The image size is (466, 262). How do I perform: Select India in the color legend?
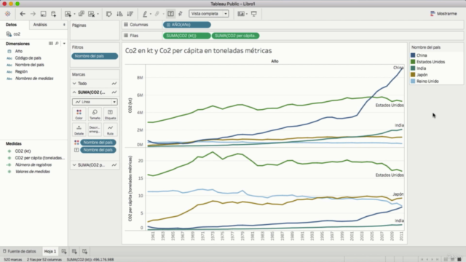[x=421, y=68]
